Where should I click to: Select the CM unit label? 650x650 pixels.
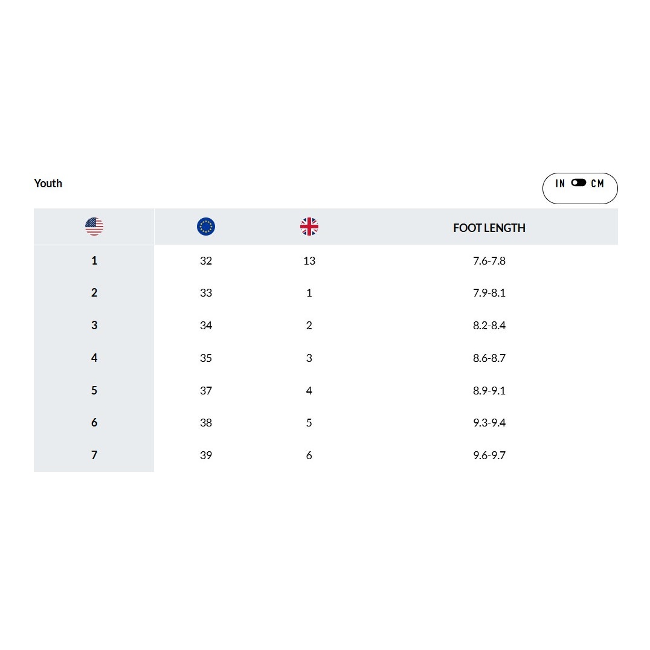pos(597,183)
